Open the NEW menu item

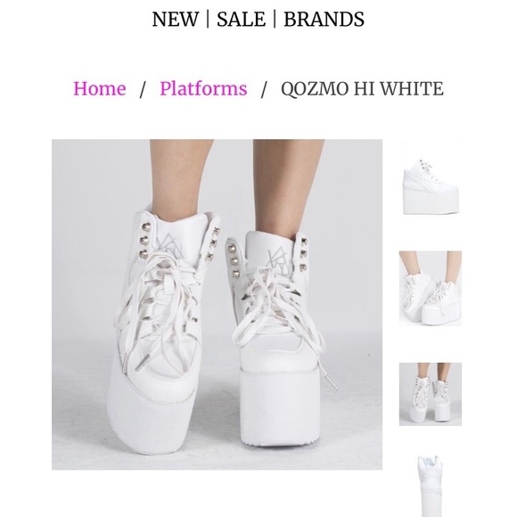(x=175, y=19)
